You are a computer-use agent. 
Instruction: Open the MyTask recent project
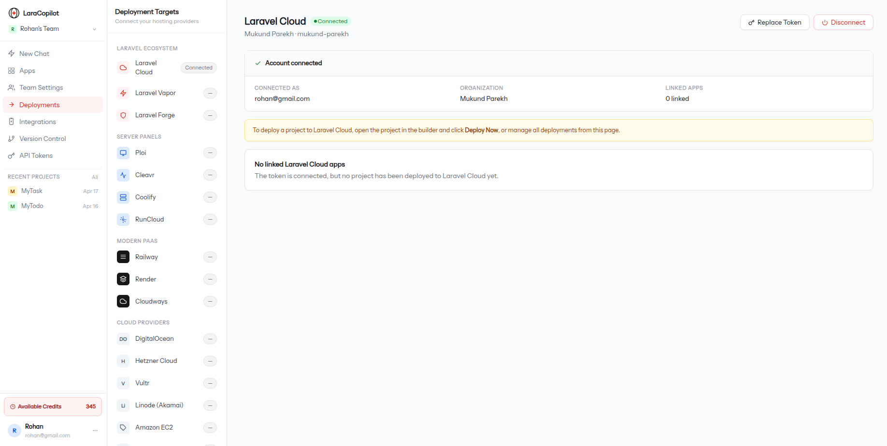32,191
